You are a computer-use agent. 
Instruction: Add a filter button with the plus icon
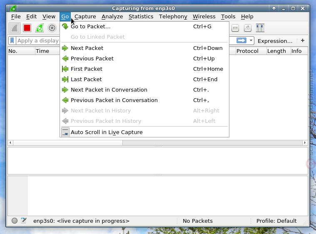(x=303, y=40)
